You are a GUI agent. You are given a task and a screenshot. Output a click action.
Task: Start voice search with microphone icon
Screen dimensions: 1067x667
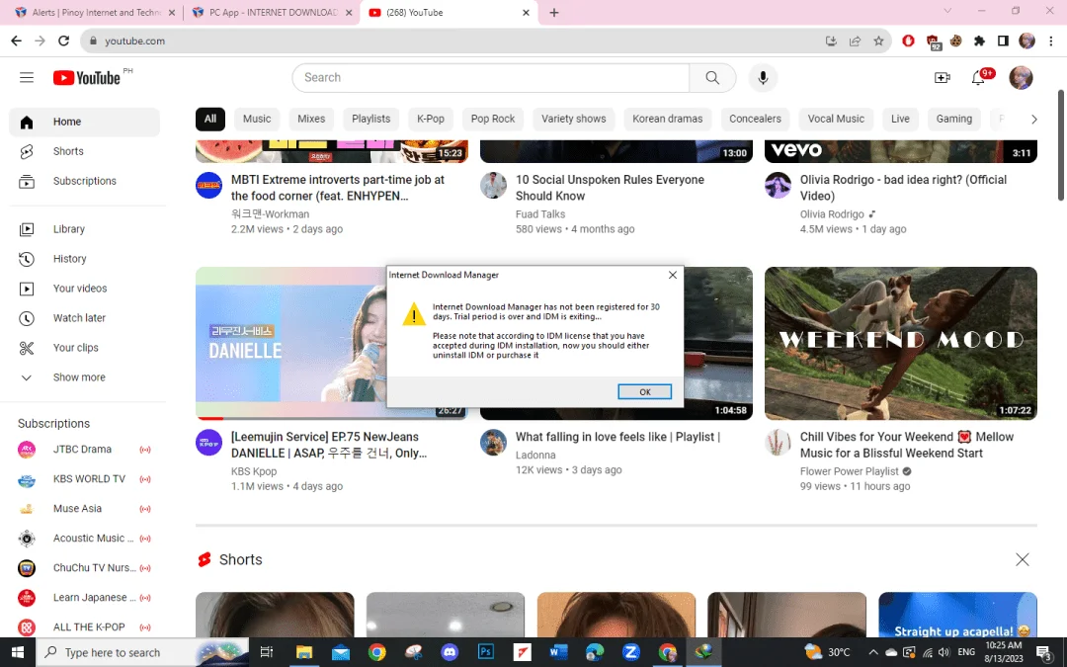[x=763, y=78]
